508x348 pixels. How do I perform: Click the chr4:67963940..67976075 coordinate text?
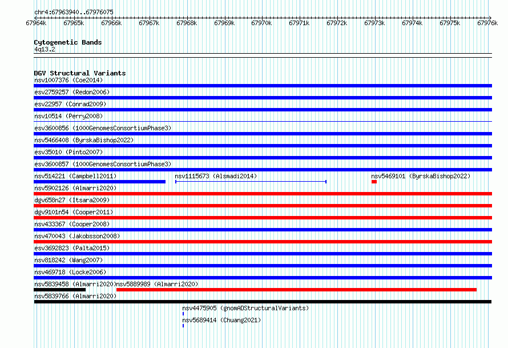(x=74, y=12)
